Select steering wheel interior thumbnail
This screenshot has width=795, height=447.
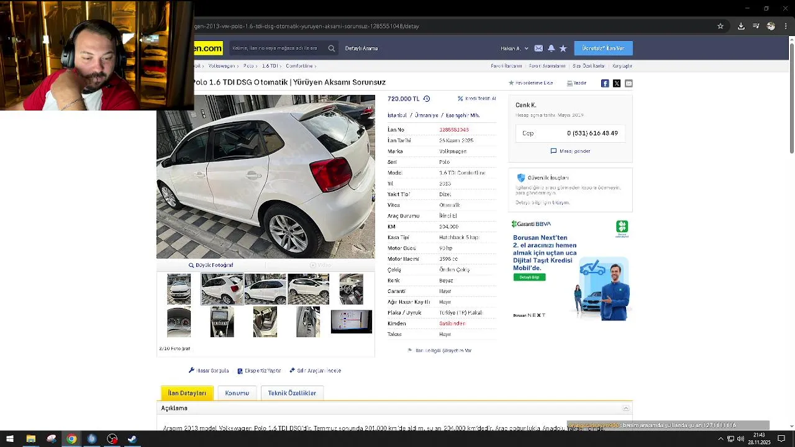point(352,289)
